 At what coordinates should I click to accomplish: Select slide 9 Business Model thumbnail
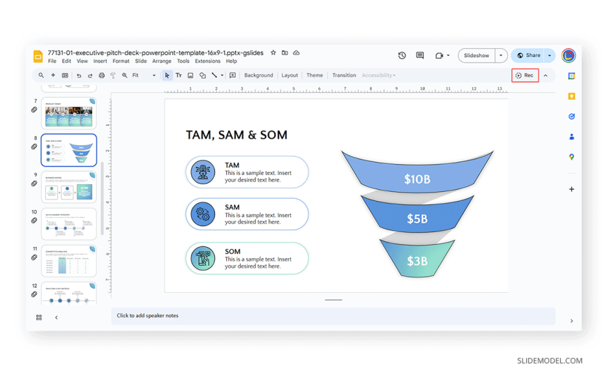point(69,187)
